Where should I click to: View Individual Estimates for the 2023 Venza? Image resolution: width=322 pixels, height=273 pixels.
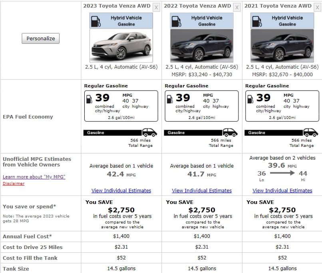[121, 190]
